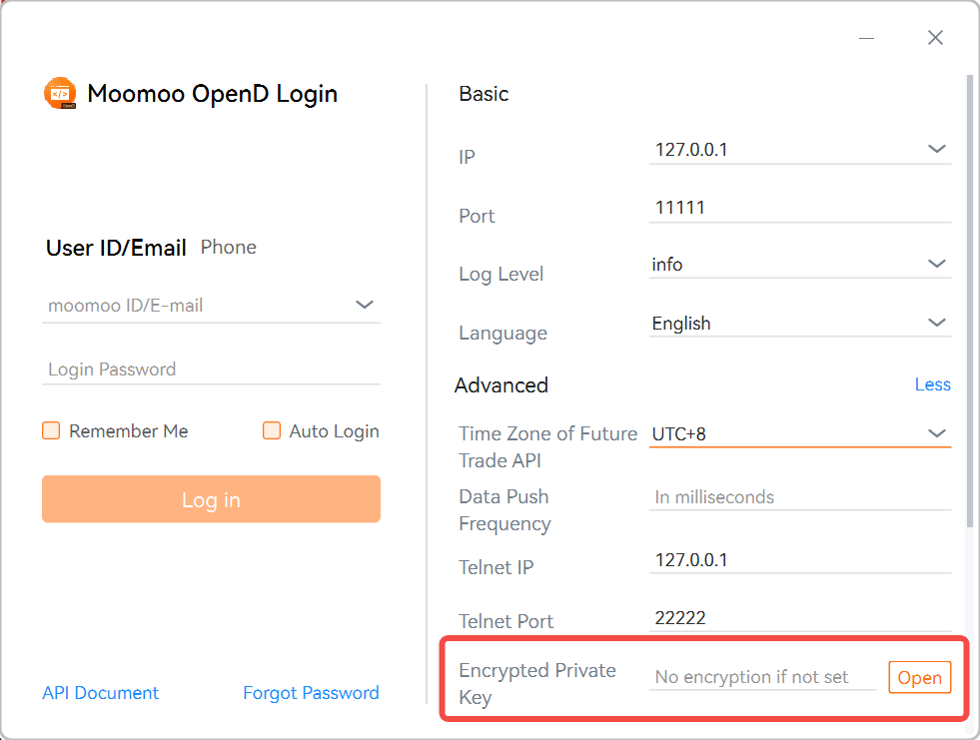Collapse Advanced settings via Less
The image size is (980, 740).
coord(932,384)
